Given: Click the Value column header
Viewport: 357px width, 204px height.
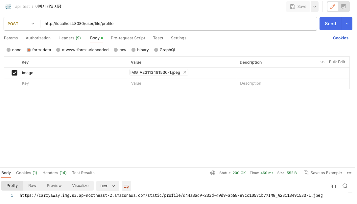Looking at the screenshot, I should click(136, 62).
